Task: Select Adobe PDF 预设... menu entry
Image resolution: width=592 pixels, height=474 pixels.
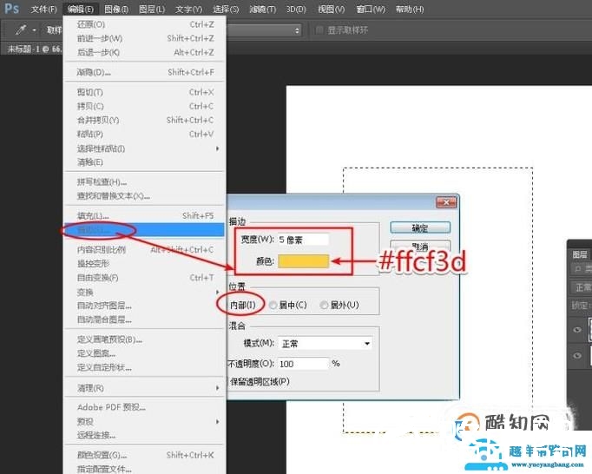Action: [145, 407]
